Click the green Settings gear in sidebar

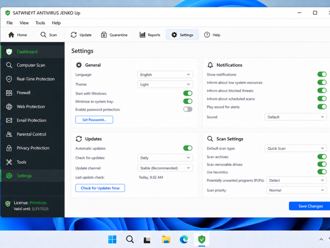[9, 176]
